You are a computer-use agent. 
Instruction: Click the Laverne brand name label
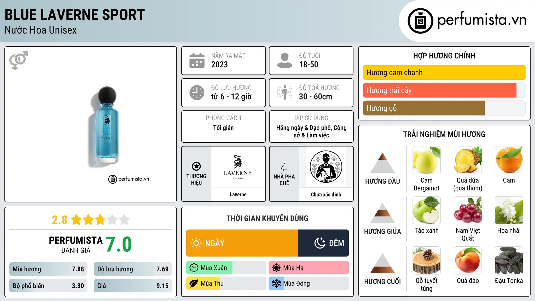click(238, 194)
